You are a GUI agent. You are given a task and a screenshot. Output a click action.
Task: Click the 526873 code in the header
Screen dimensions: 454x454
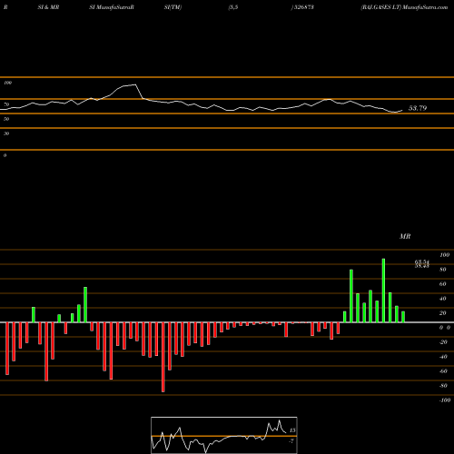(303, 7)
